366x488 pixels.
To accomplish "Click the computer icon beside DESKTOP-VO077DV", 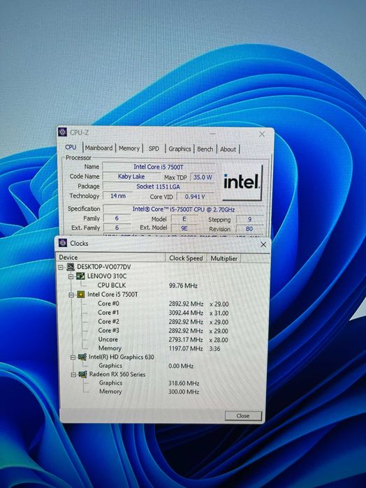I will pos(71,267).
